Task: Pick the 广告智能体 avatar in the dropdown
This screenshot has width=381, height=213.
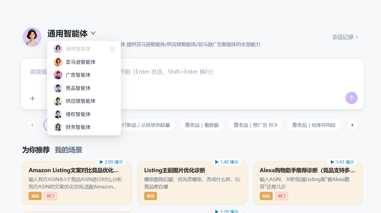Action: point(58,75)
